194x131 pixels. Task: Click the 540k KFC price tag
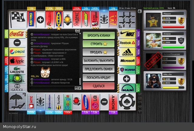click(x=95, y=8)
